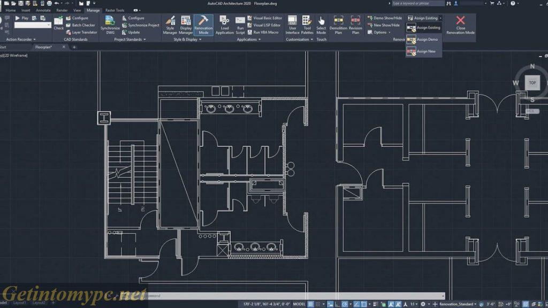Switch to Home ribbon tab
The image size is (548, 308).
(x=11, y=11)
